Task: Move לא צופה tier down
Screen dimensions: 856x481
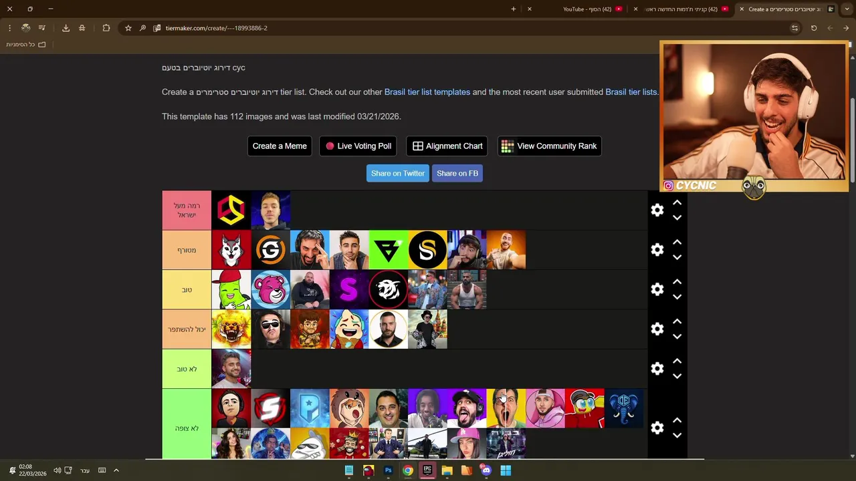Action: pyautogui.click(x=677, y=436)
